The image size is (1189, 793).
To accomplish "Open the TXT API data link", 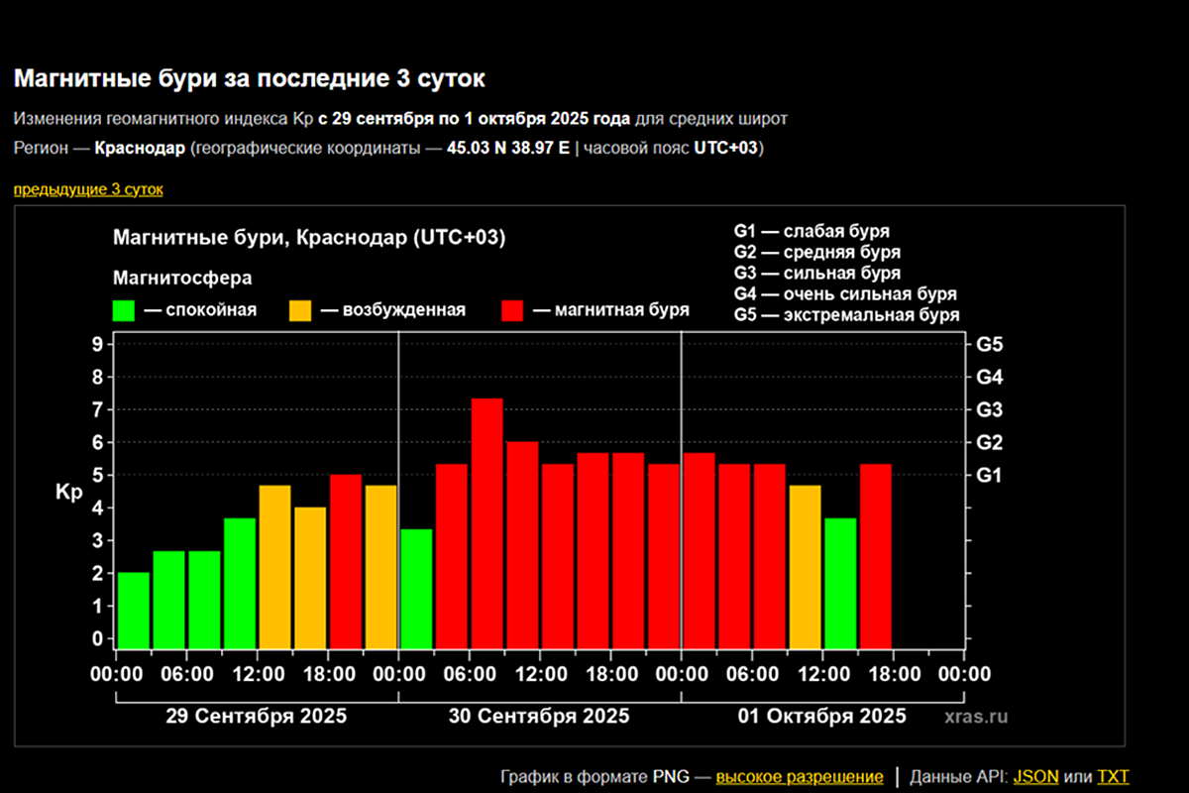I will pyautogui.click(x=1113, y=776).
